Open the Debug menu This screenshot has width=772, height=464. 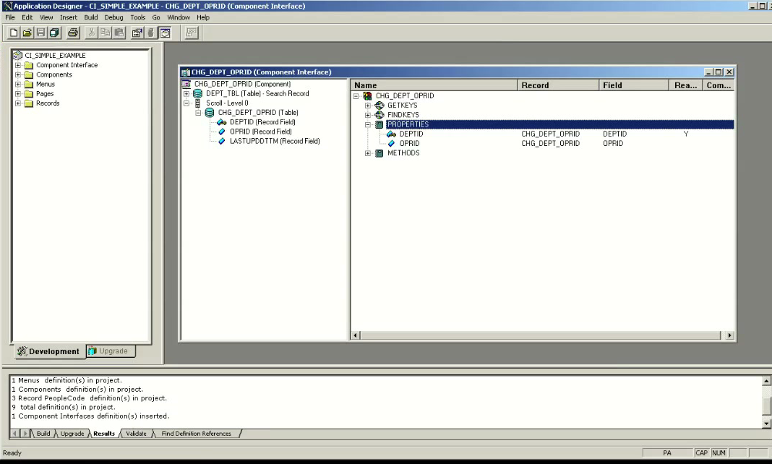tap(113, 17)
